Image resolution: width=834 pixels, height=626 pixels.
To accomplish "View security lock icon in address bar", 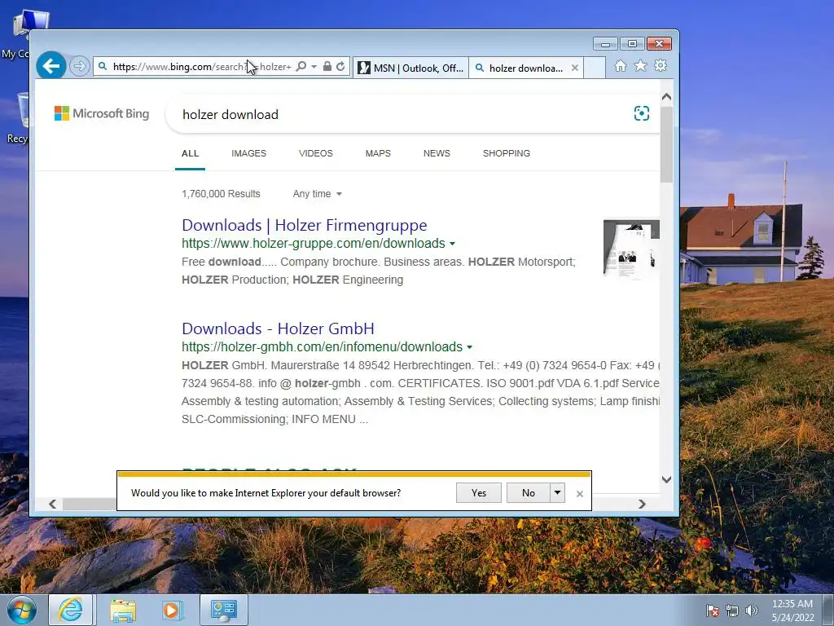I will click(x=327, y=66).
